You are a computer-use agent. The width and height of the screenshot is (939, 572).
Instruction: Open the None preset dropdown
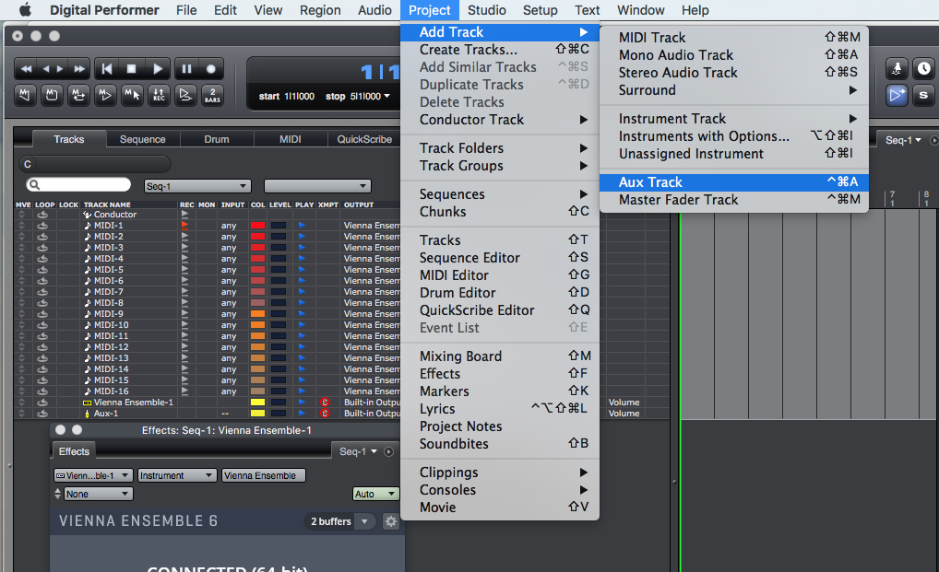[x=98, y=494]
